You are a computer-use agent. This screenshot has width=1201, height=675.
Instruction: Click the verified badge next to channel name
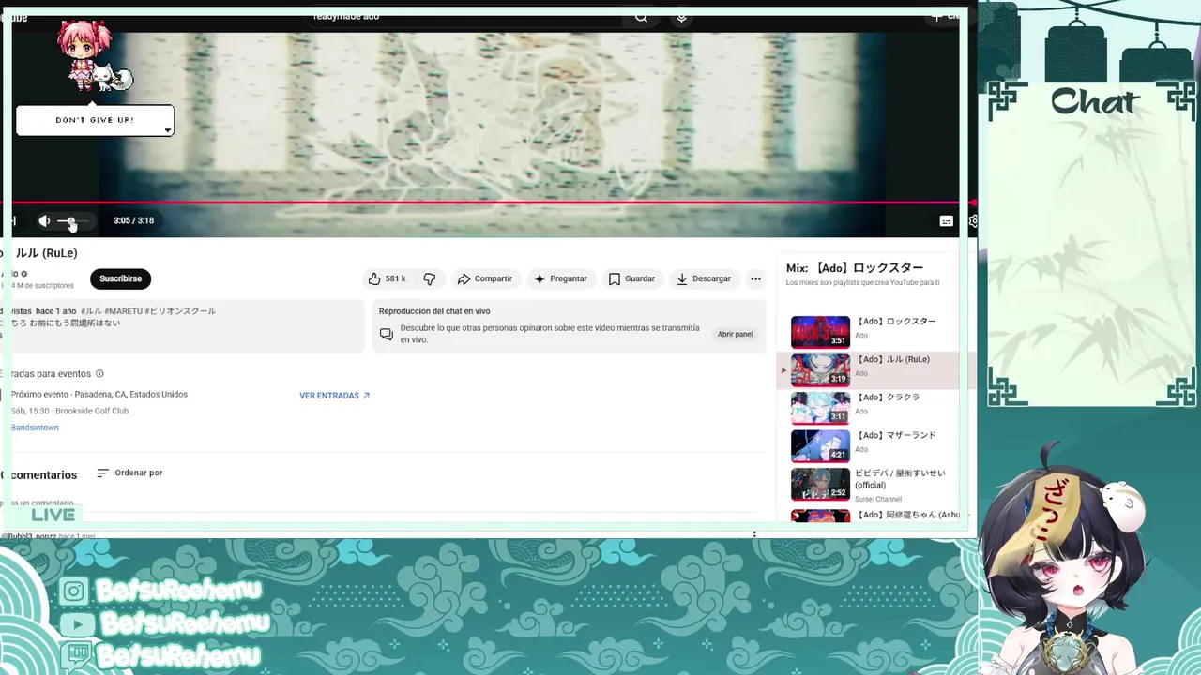pos(24,274)
